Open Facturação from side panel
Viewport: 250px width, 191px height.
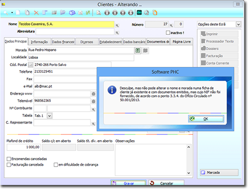point(219,56)
